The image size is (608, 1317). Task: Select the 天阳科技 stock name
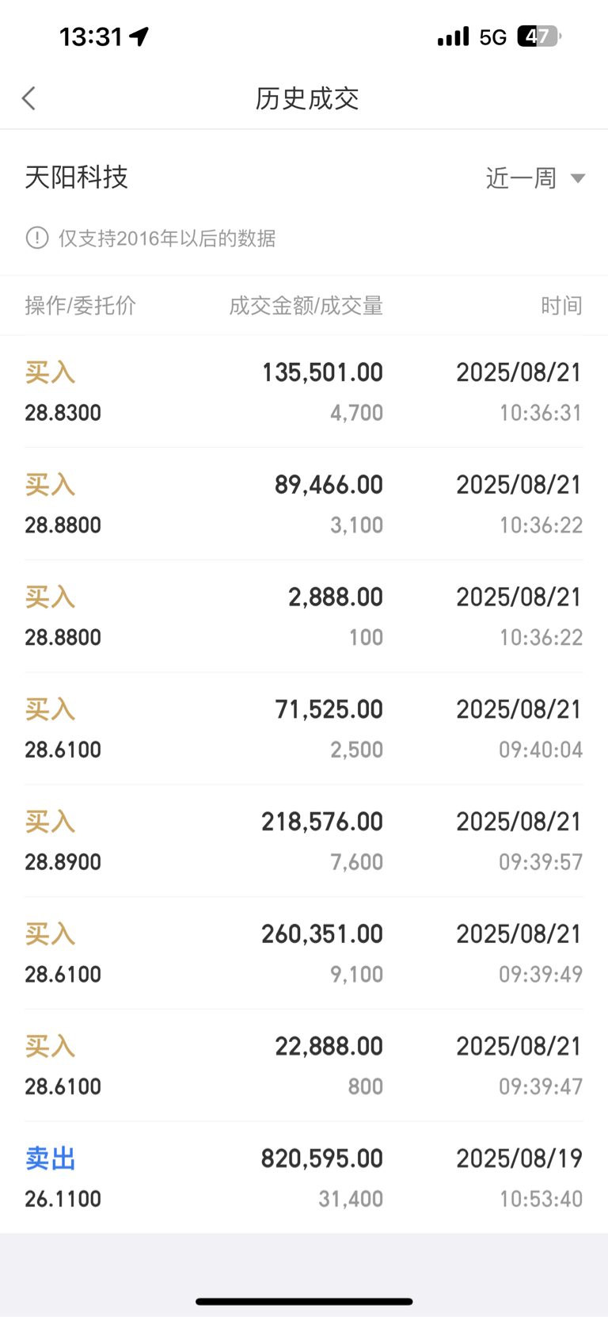point(77,178)
